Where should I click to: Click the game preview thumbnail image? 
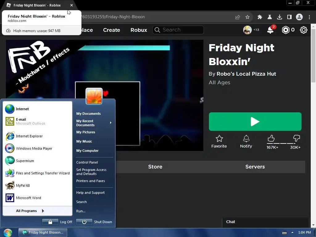(105, 95)
